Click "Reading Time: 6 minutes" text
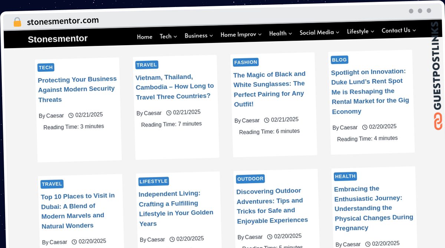 (x=269, y=132)
